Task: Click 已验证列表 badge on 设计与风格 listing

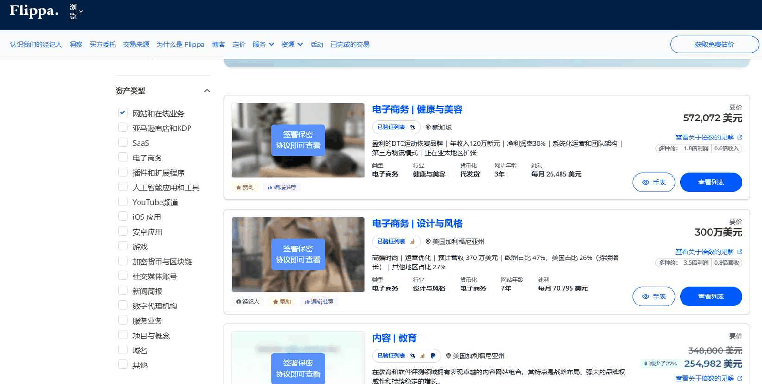Action: [x=396, y=241]
